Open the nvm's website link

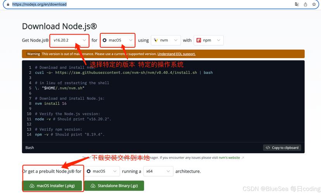tap(229, 158)
